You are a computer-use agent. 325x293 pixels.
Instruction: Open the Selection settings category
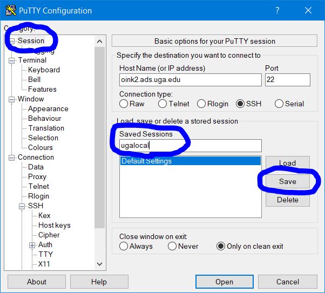43,138
